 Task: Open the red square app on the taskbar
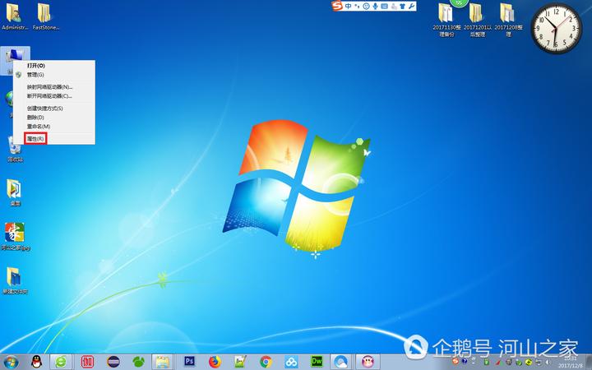(x=88, y=362)
